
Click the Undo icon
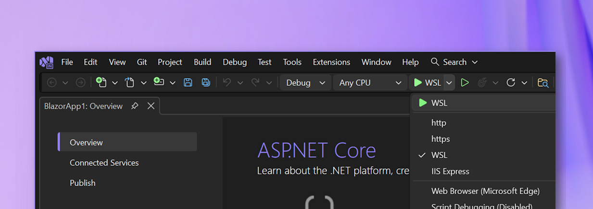coord(227,82)
